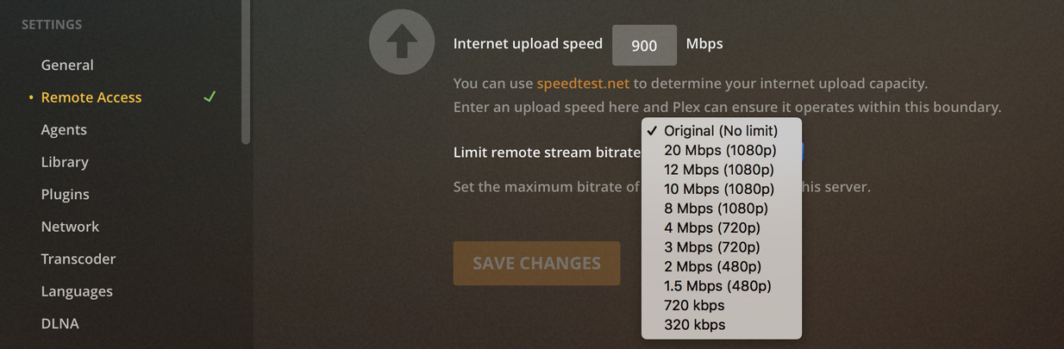Open the speedtest.net link
Viewport: 1064px width, 349px height.
pyautogui.click(x=583, y=84)
